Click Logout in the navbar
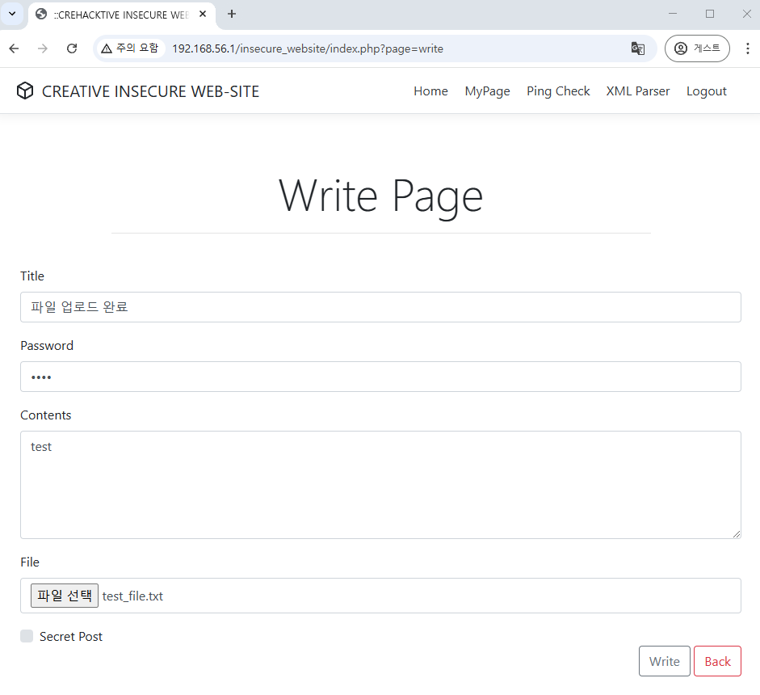Viewport: 760px width, 695px height. [706, 91]
